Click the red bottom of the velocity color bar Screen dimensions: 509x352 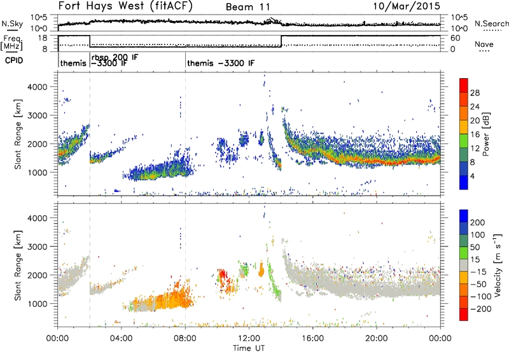pos(464,315)
